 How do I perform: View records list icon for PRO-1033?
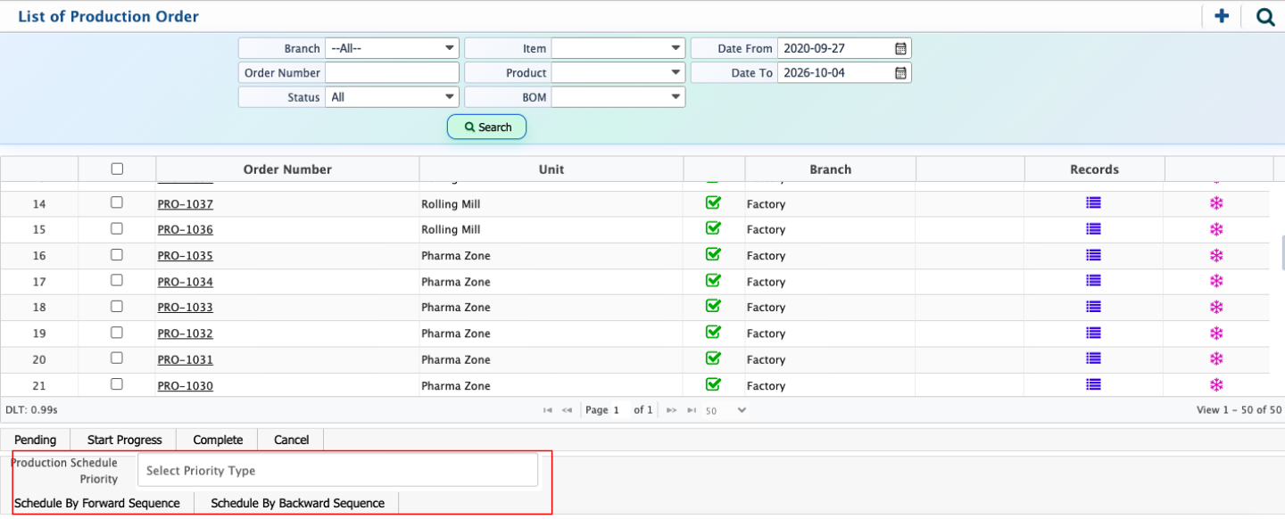(x=1093, y=307)
